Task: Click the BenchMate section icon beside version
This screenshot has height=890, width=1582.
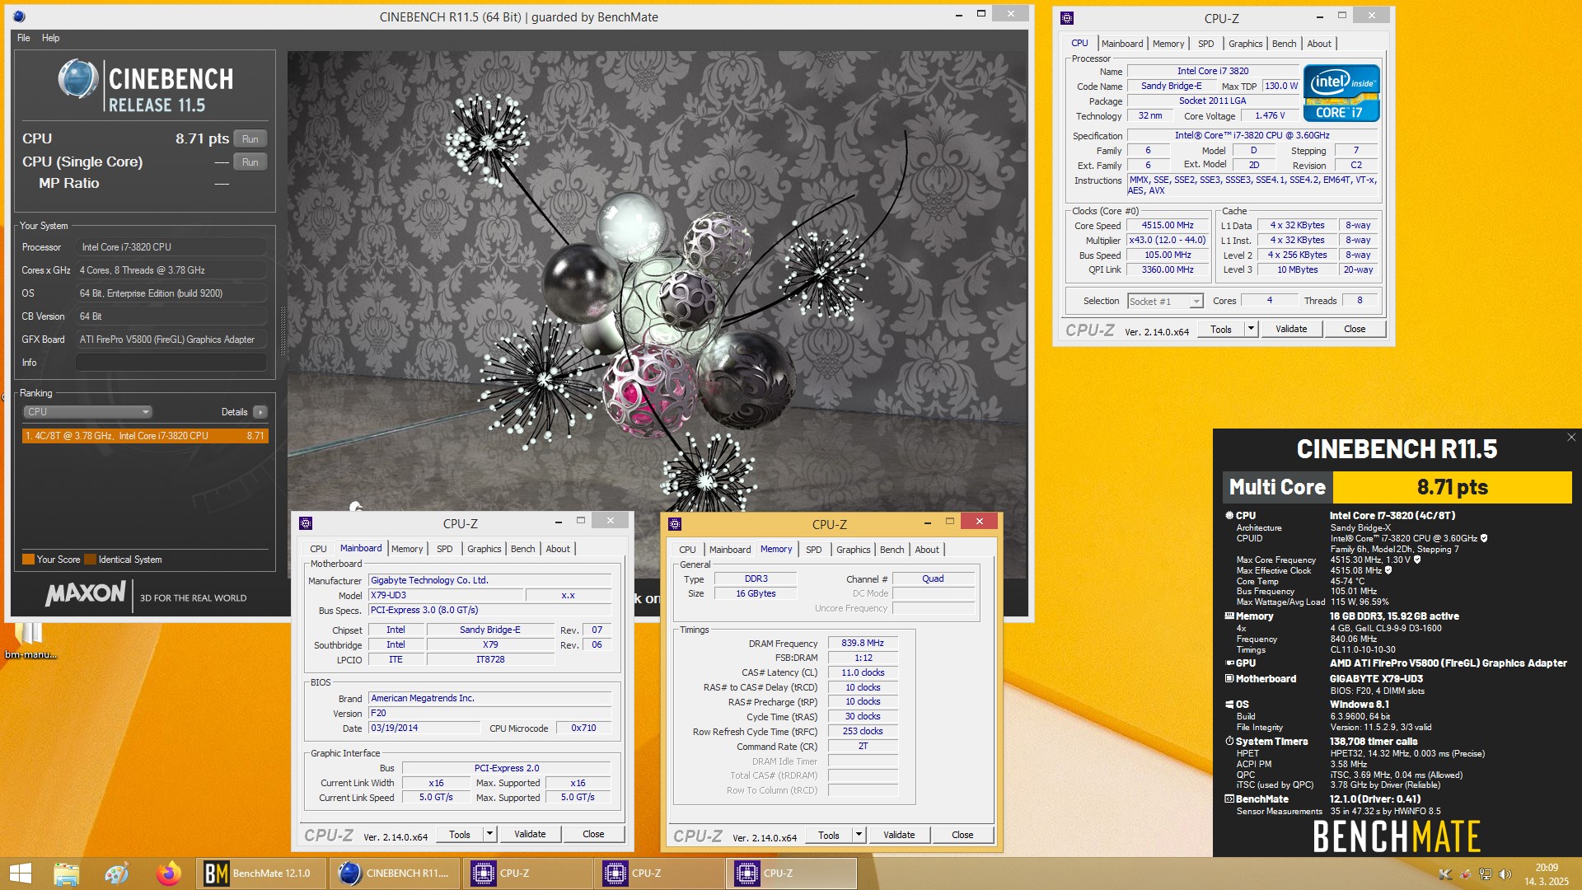Action: click(x=1229, y=799)
